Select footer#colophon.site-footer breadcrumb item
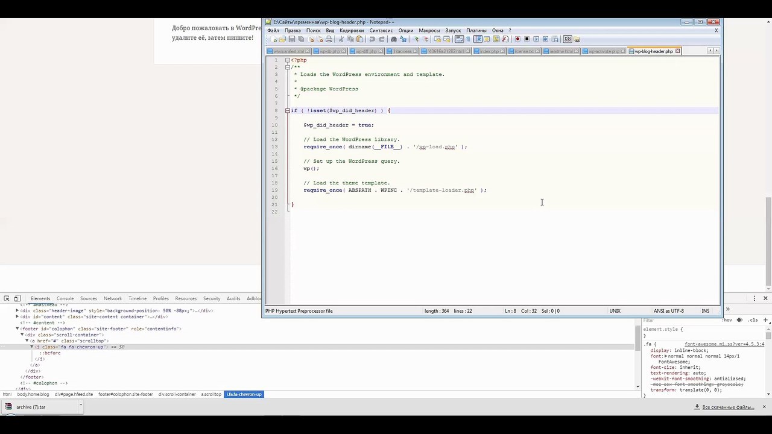Screen dimensions: 772x434 125,394
